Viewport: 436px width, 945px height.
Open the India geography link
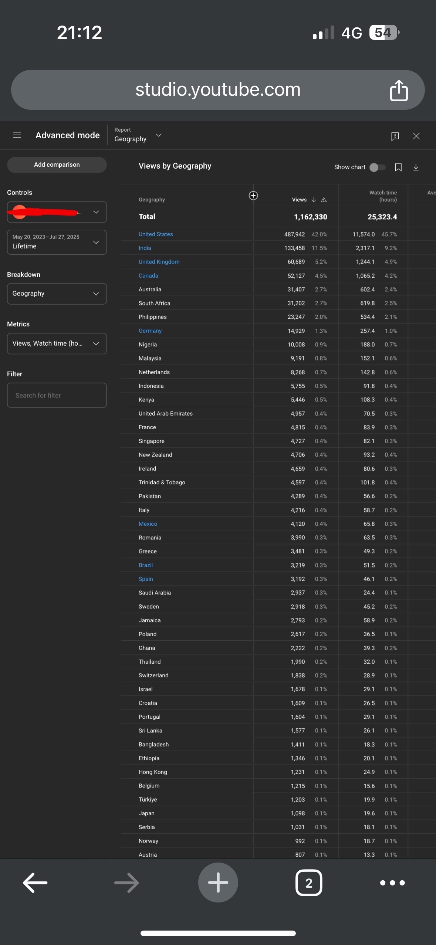pos(145,248)
